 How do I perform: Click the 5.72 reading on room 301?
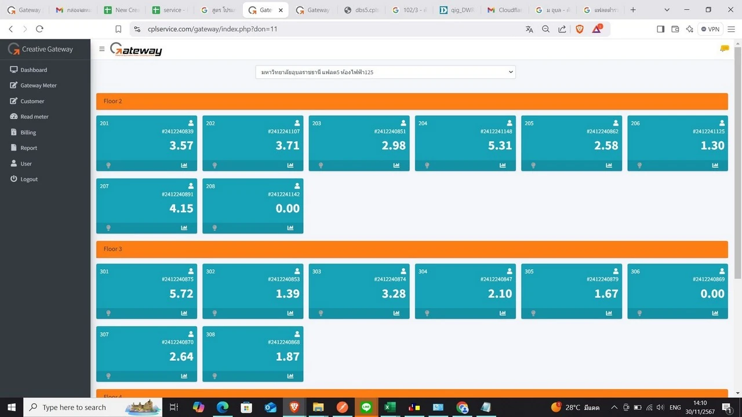[181, 294]
